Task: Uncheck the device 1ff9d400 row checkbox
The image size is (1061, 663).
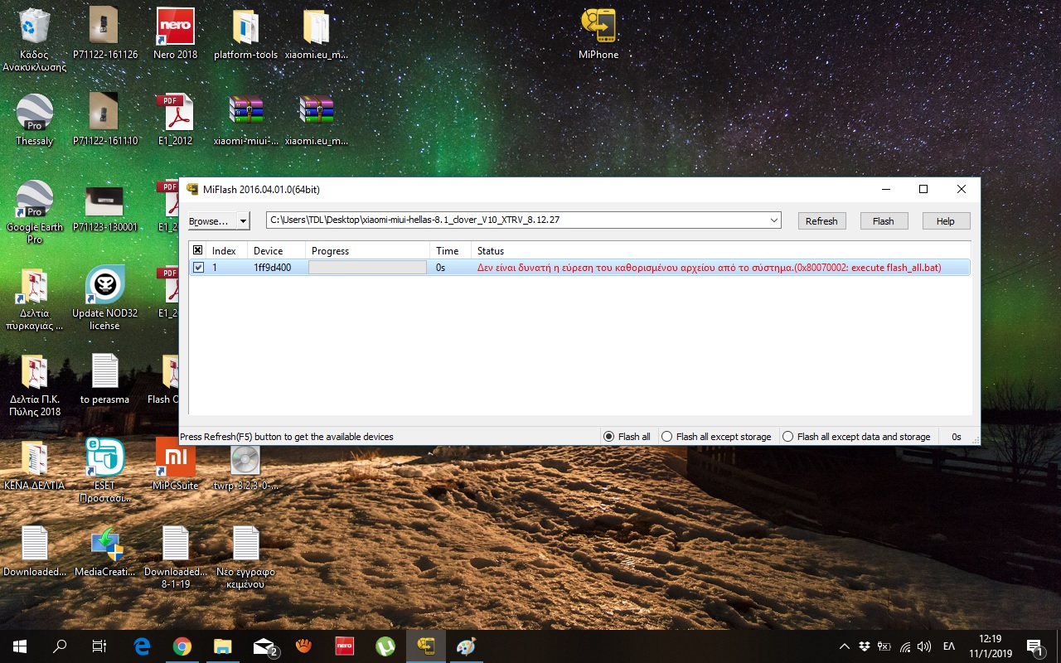Action: tap(198, 268)
